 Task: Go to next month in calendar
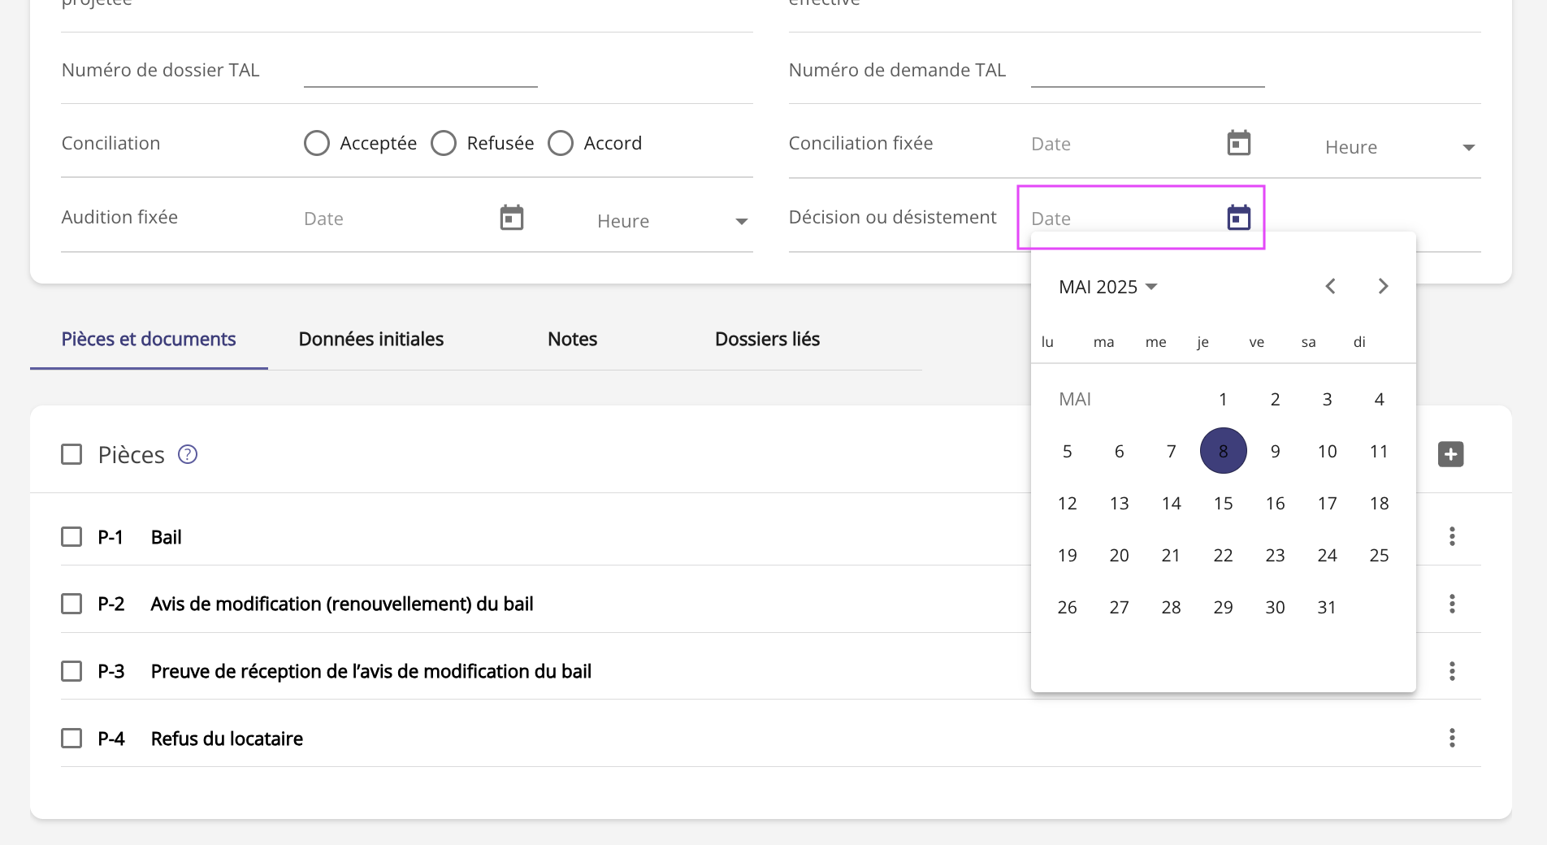pos(1383,286)
